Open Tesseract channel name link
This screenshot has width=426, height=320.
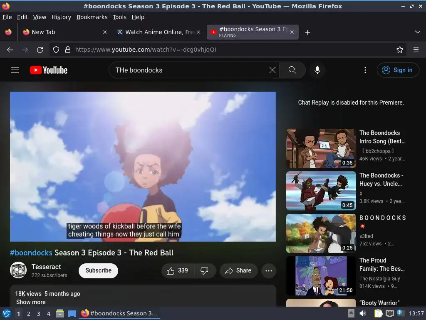point(46,267)
